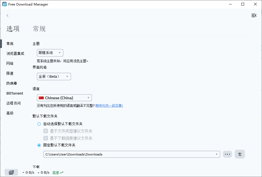
Task: Click the 宏 macro button
Action: [240, 154]
